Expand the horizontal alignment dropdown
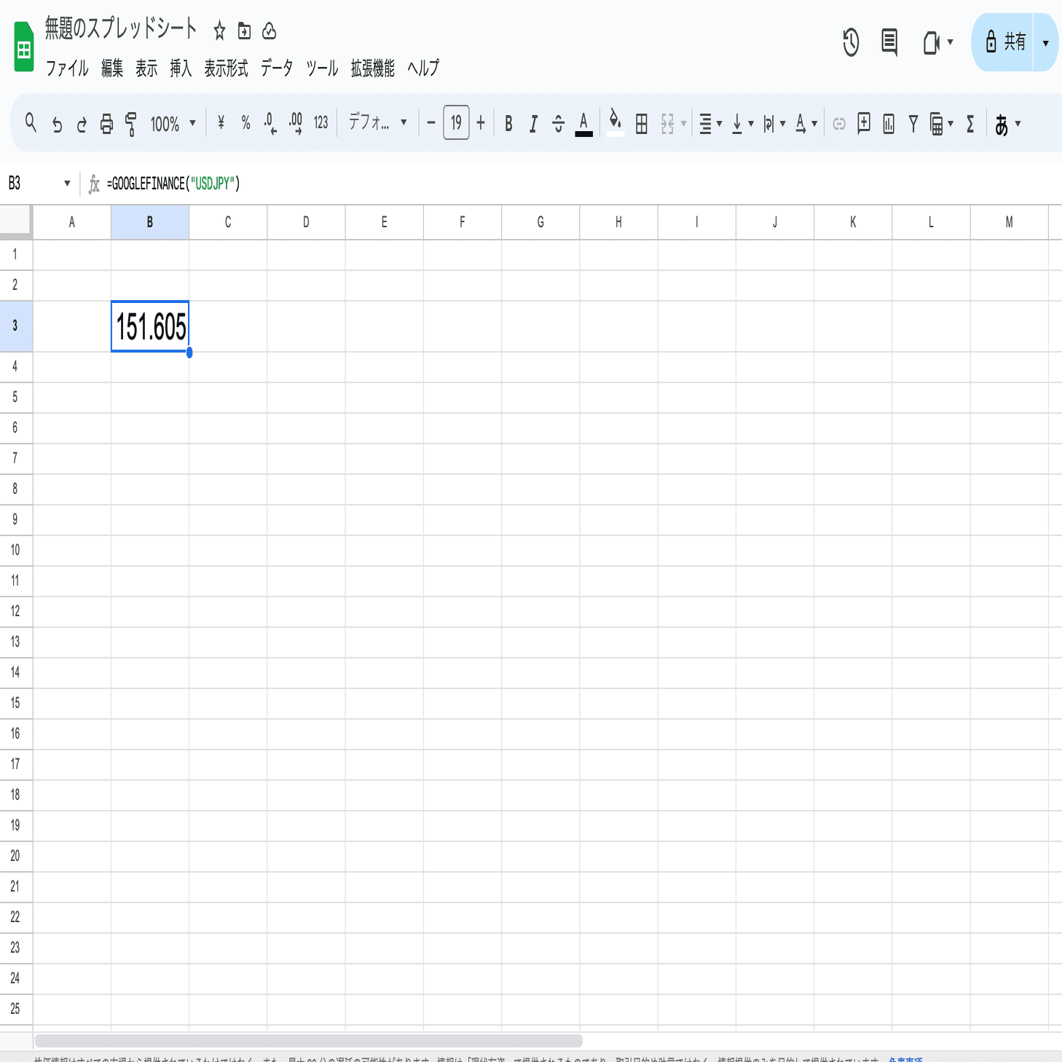Screen dimensions: 1062x1062 pyautogui.click(x=718, y=124)
